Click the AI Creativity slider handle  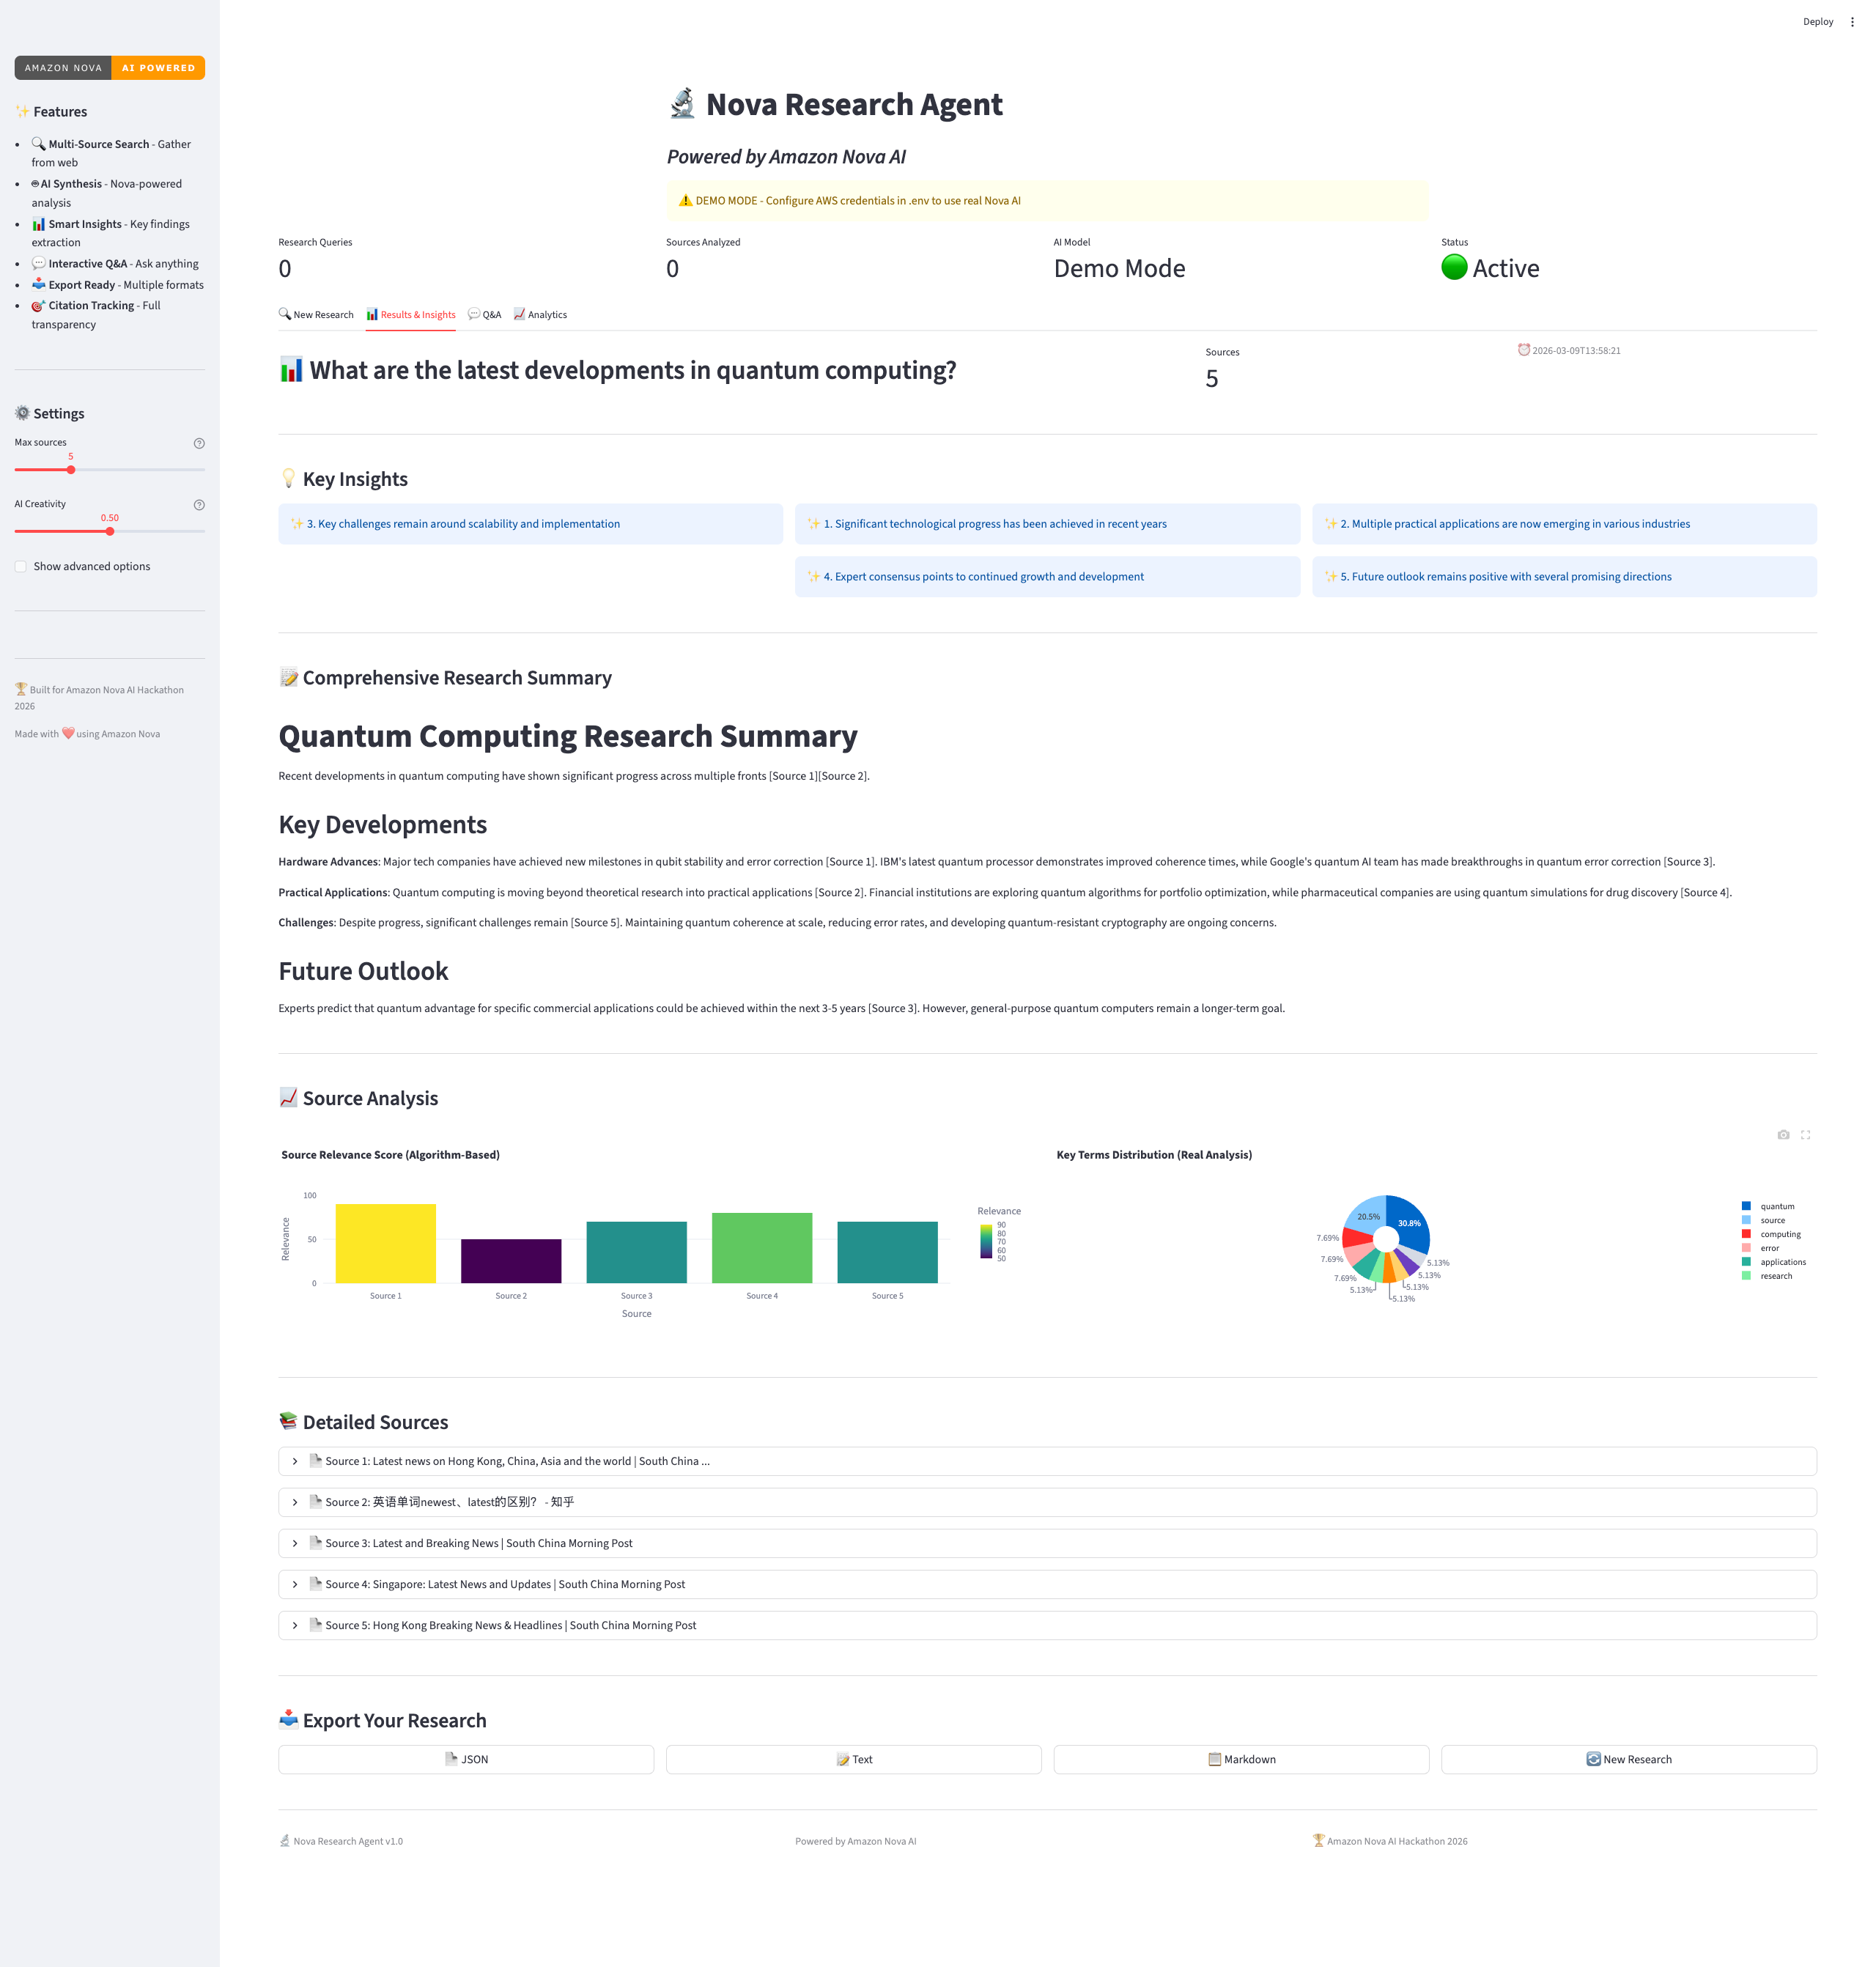tap(110, 531)
